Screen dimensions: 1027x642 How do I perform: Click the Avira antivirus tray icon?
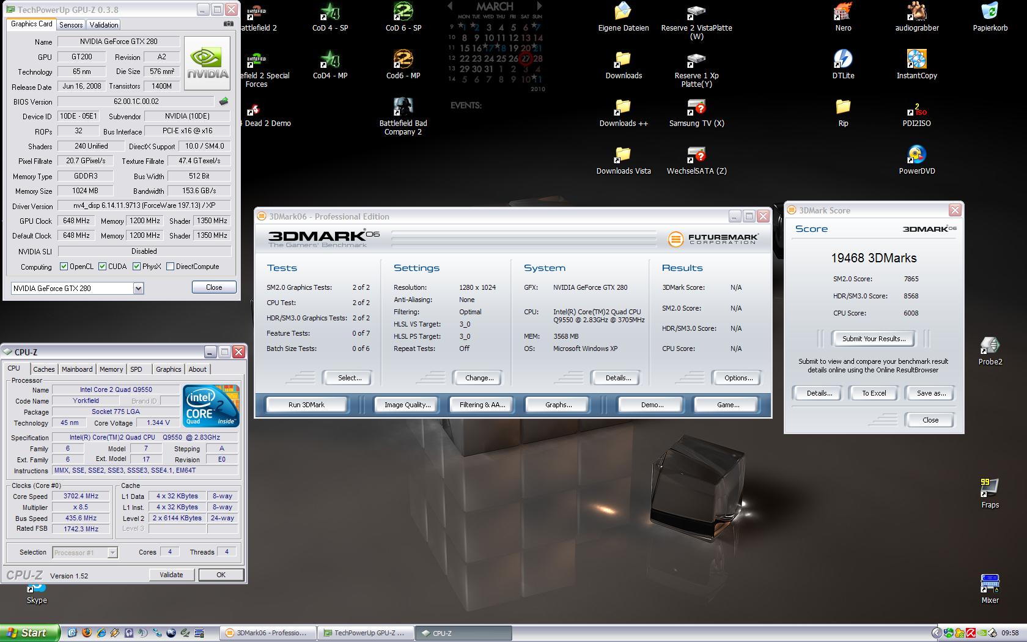point(971,633)
